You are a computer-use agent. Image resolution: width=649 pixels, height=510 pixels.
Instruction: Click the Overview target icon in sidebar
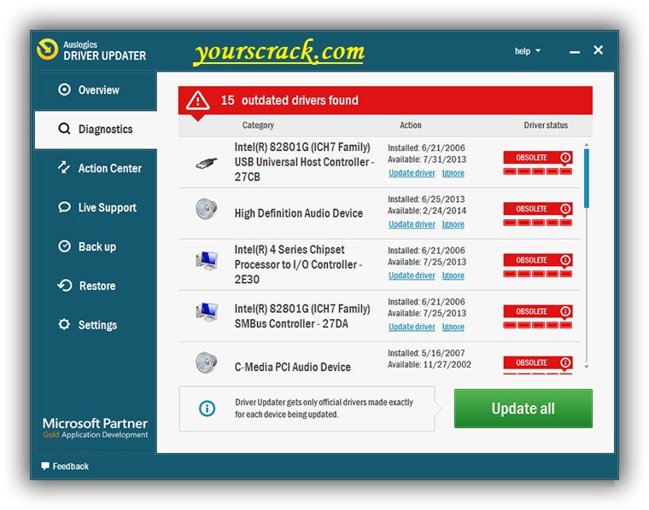point(64,90)
